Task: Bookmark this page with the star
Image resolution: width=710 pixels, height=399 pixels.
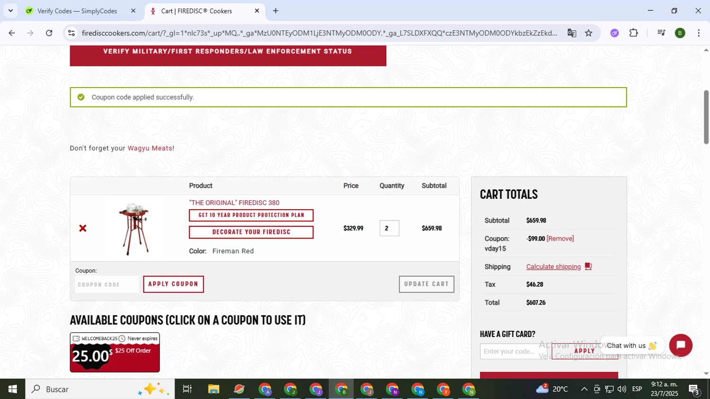Action: point(588,33)
